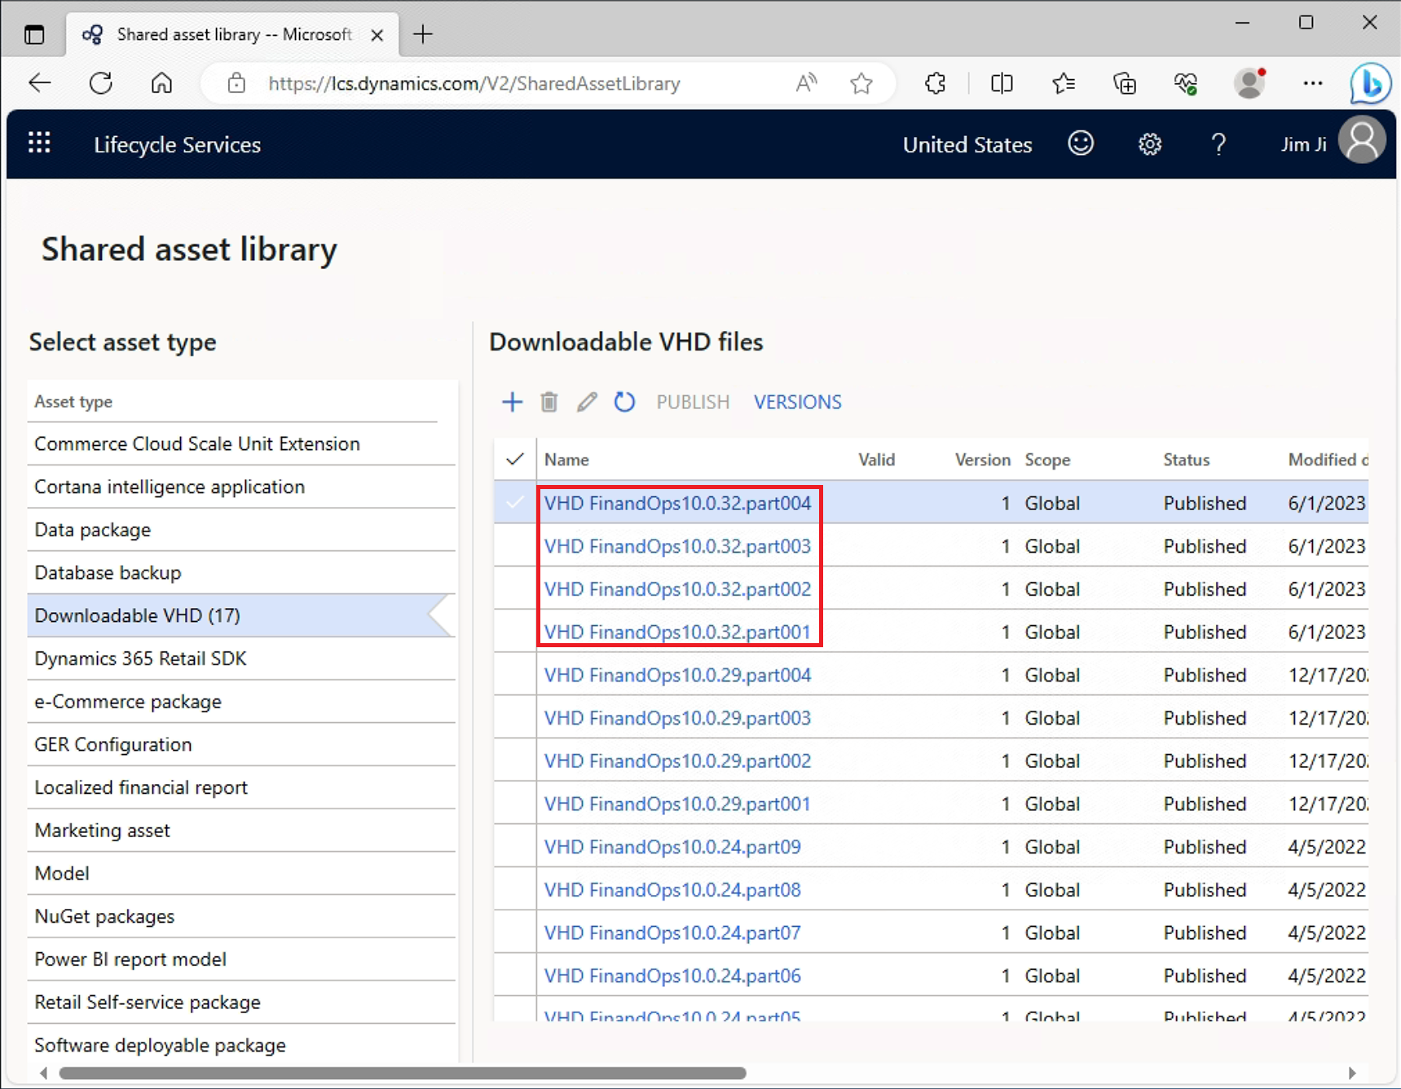Select Downloadable VHD (17) asset type
Image resolution: width=1401 pixels, height=1089 pixels.
[241, 615]
